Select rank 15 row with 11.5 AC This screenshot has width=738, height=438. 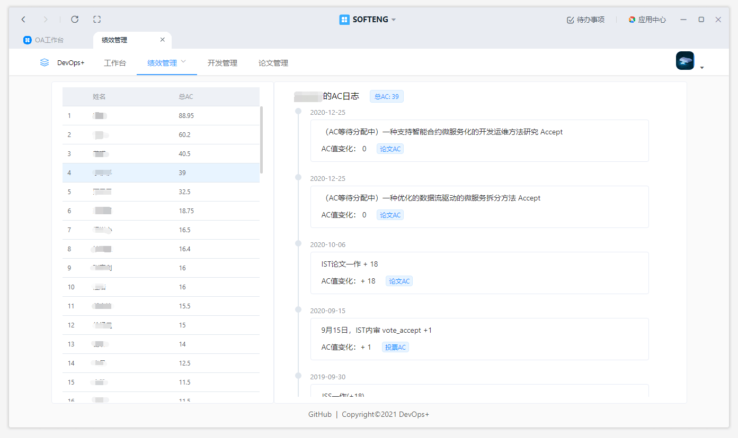click(x=161, y=382)
